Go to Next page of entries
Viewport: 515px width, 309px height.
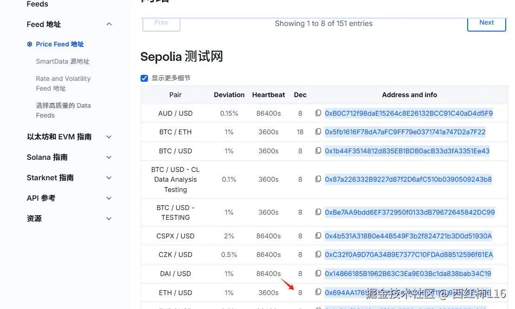pos(486,23)
